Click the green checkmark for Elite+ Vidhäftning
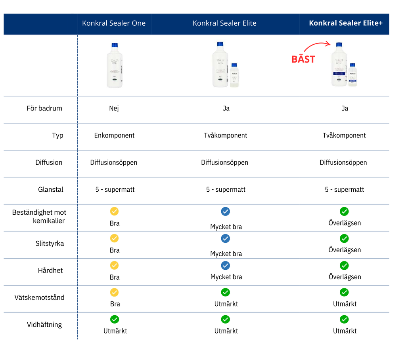This screenshot has height=343, width=406. click(344, 320)
